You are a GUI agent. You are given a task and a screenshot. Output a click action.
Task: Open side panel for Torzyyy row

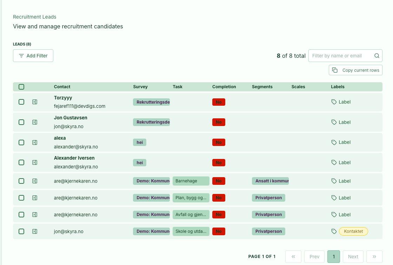(35, 102)
